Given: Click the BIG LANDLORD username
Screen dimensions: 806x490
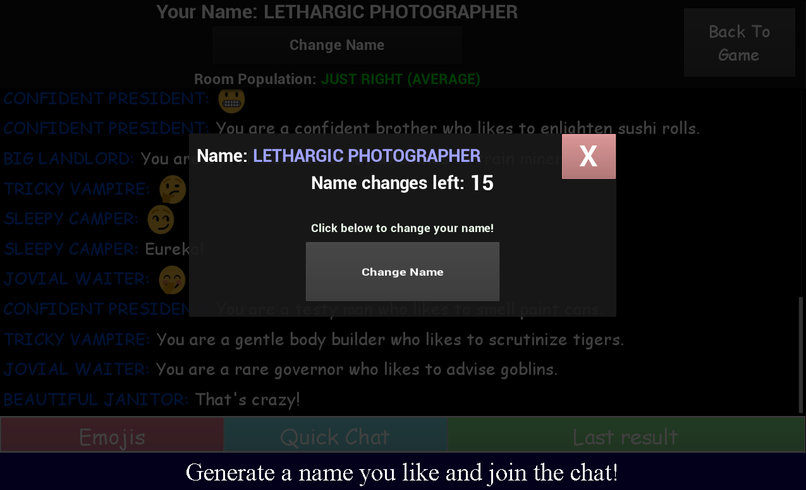Looking at the screenshot, I should [69, 158].
